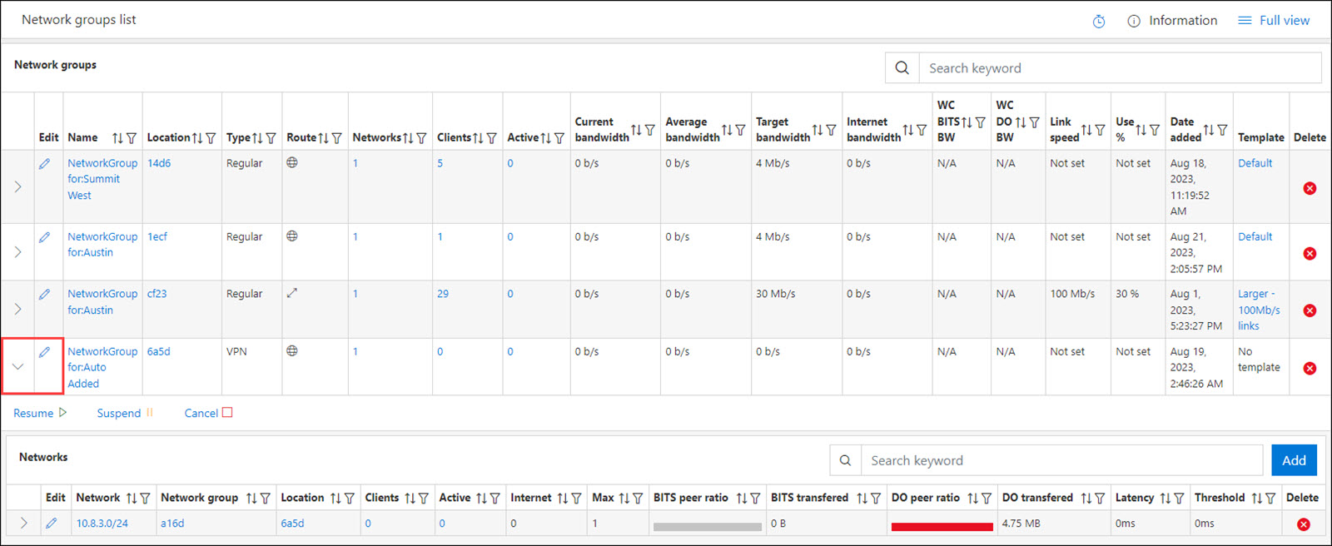Delete the NetworkGroup for Auto Added row
The image size is (1332, 546).
click(x=1310, y=368)
